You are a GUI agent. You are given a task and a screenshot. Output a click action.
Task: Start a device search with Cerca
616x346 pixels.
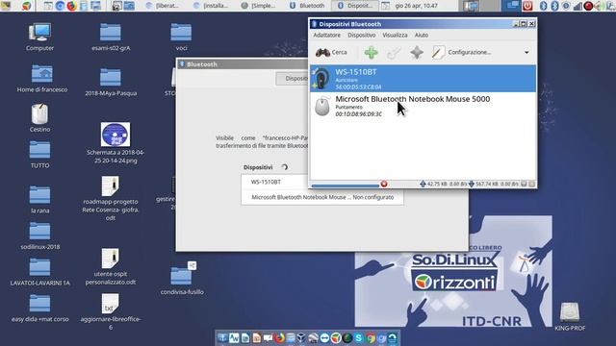click(331, 52)
